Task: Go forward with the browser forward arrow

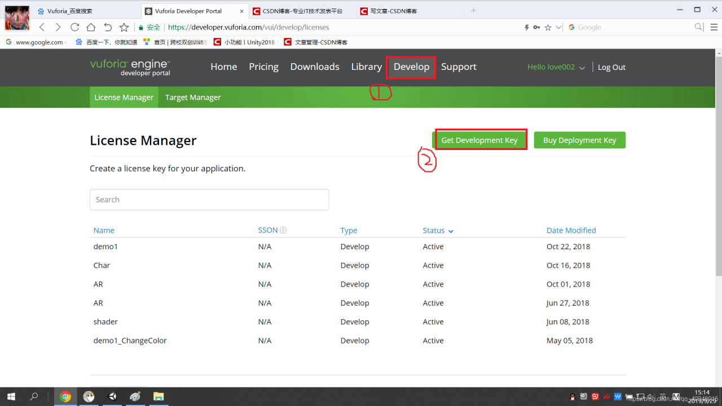Action: 58,27
